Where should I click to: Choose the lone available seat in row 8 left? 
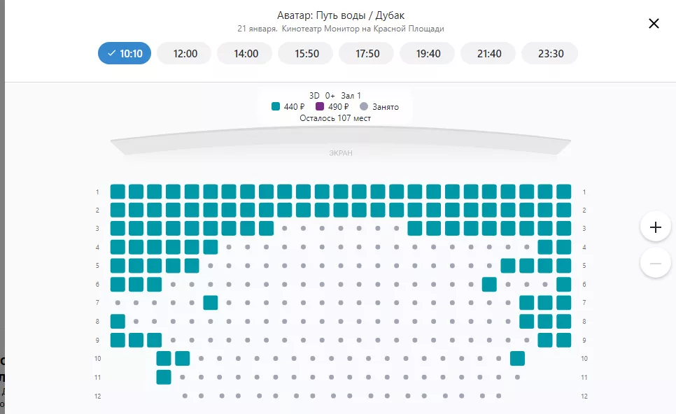118,322
